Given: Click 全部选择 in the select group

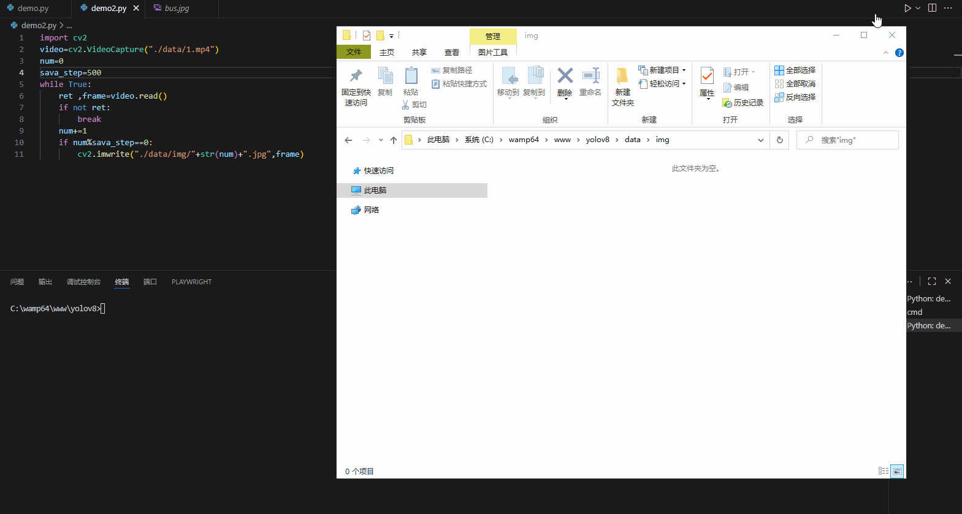Looking at the screenshot, I should pos(795,70).
